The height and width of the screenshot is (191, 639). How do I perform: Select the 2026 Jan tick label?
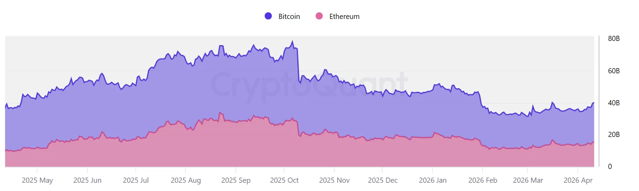point(433,180)
